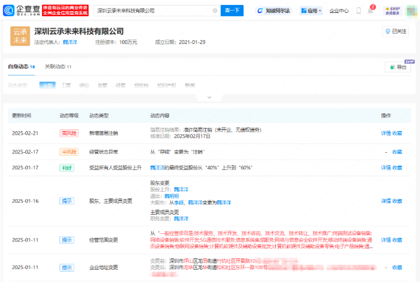Click the SVIP member service icon
The width and height of the screenshot is (420, 282).
393,11
